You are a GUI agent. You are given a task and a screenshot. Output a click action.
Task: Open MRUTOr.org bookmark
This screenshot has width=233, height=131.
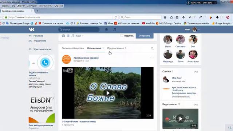coord(169,23)
